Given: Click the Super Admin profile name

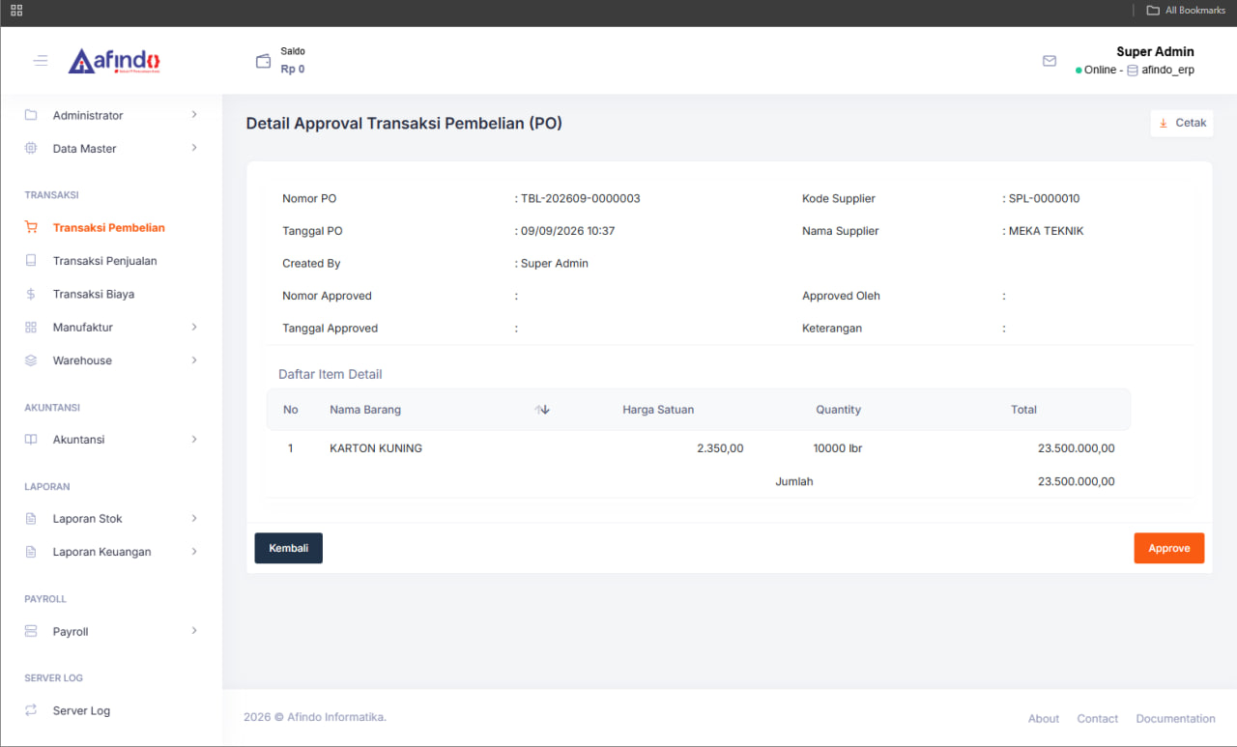Looking at the screenshot, I should [1155, 52].
